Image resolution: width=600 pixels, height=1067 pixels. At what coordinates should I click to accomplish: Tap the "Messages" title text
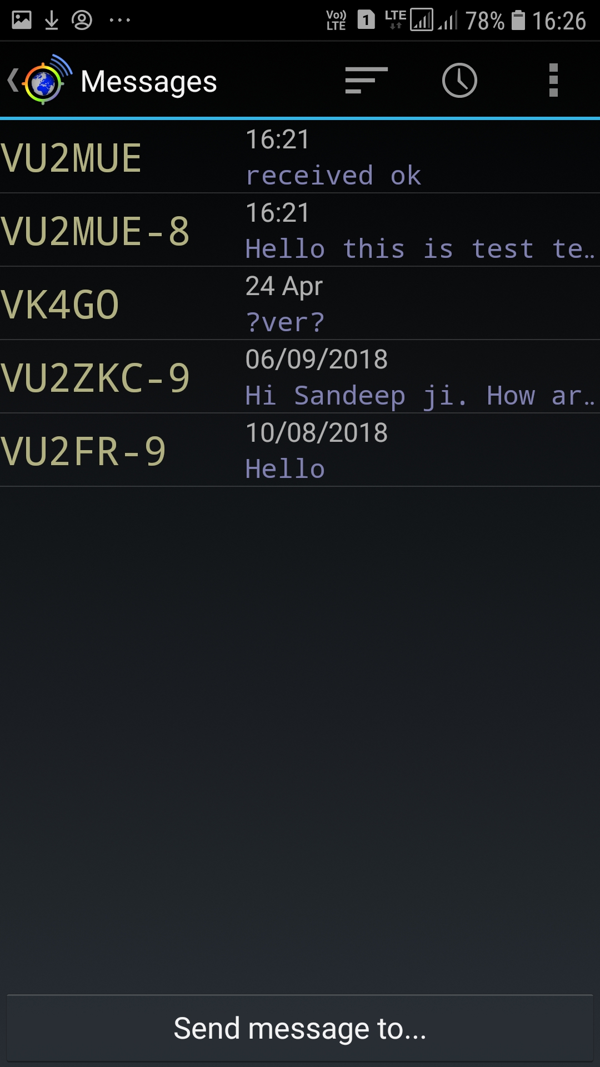(x=149, y=82)
